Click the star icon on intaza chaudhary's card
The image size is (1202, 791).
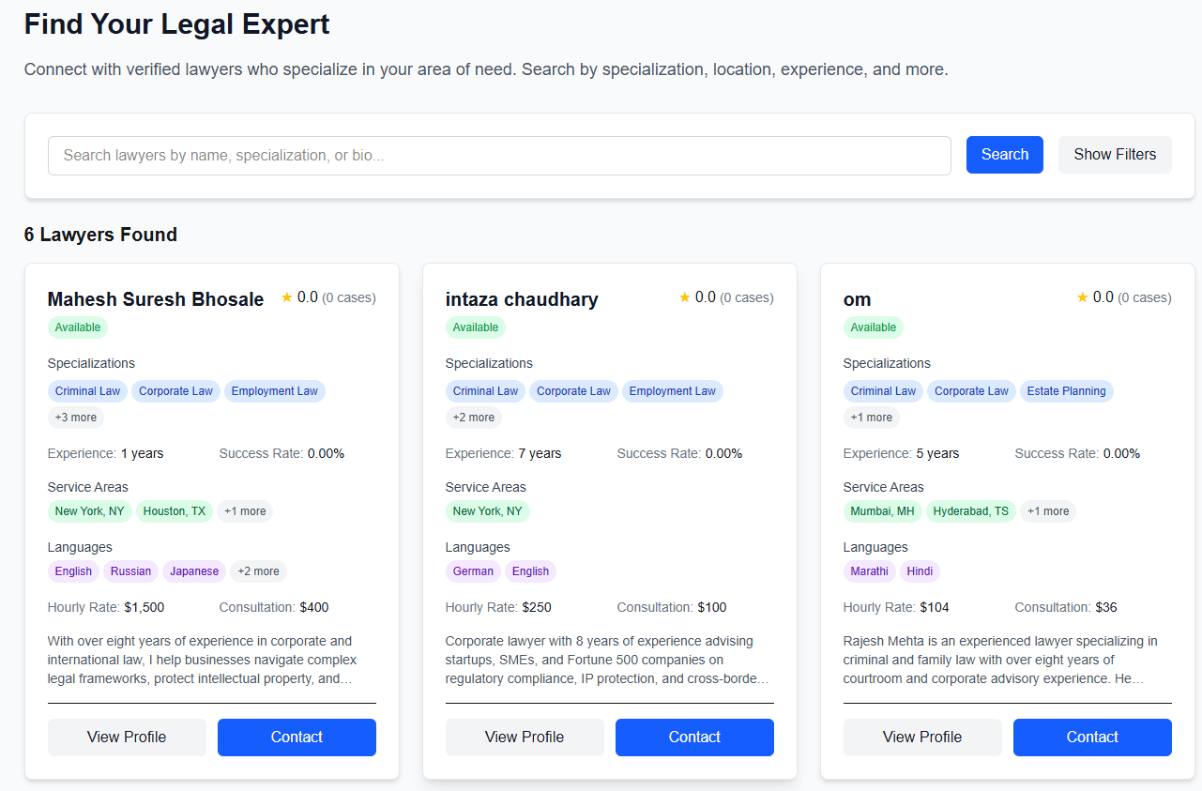(x=685, y=297)
